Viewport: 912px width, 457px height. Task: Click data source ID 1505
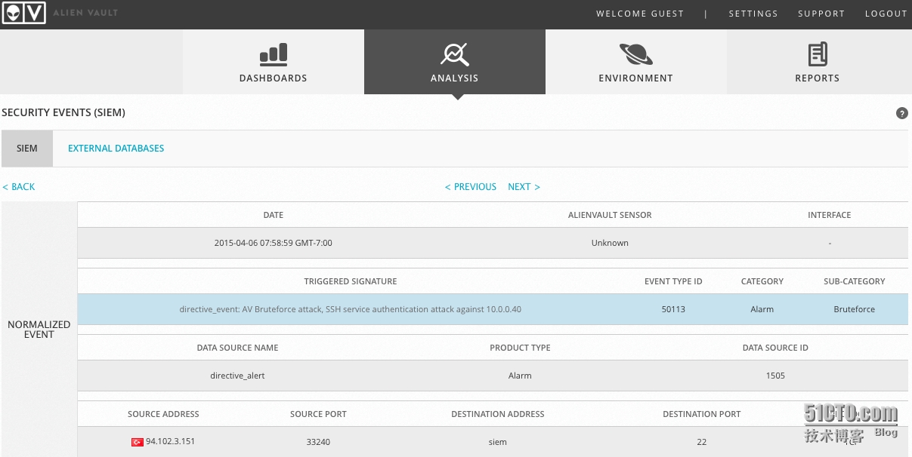775,376
